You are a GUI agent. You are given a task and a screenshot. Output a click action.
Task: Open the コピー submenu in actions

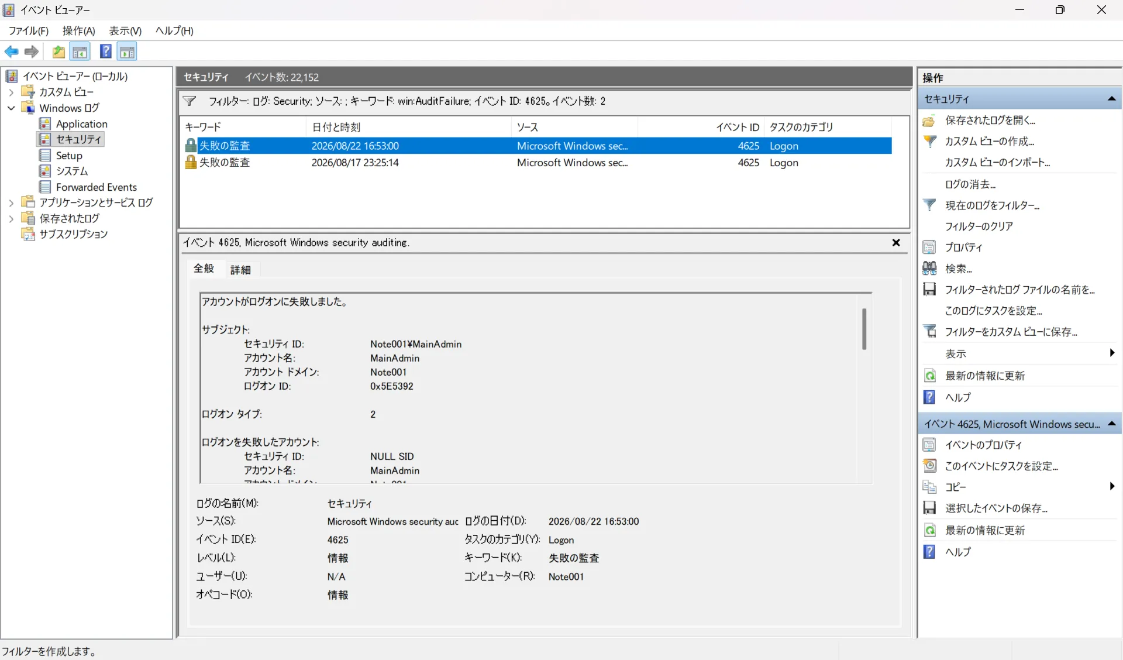(x=1111, y=486)
